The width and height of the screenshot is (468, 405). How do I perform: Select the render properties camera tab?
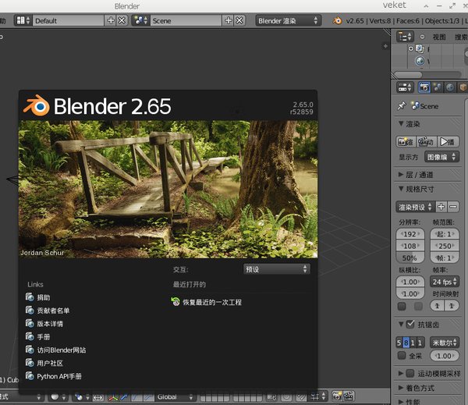424,87
